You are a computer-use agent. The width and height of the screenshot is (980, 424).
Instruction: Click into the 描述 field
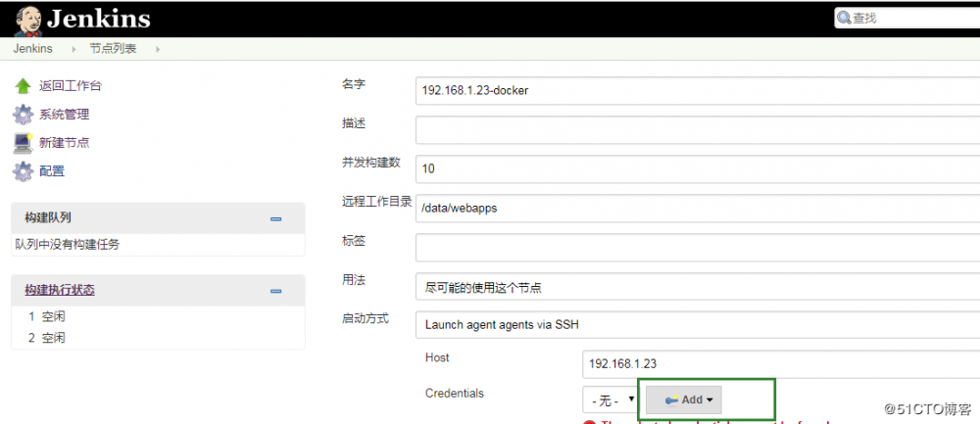click(698, 130)
